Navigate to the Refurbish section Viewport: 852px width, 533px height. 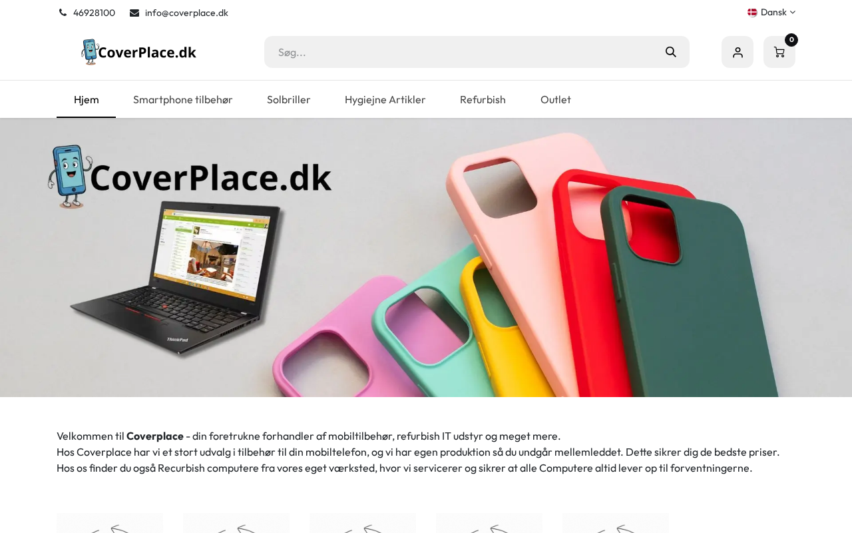click(x=483, y=99)
